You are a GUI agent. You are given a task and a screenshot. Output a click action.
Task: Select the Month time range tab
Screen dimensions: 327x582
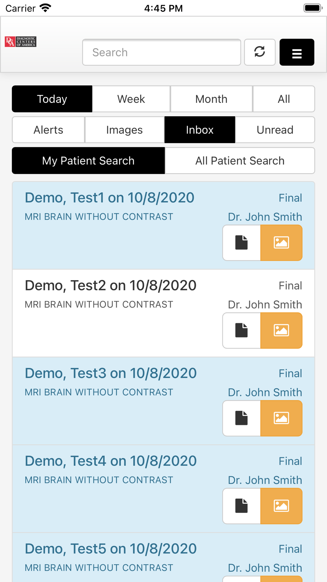pyautogui.click(x=211, y=99)
